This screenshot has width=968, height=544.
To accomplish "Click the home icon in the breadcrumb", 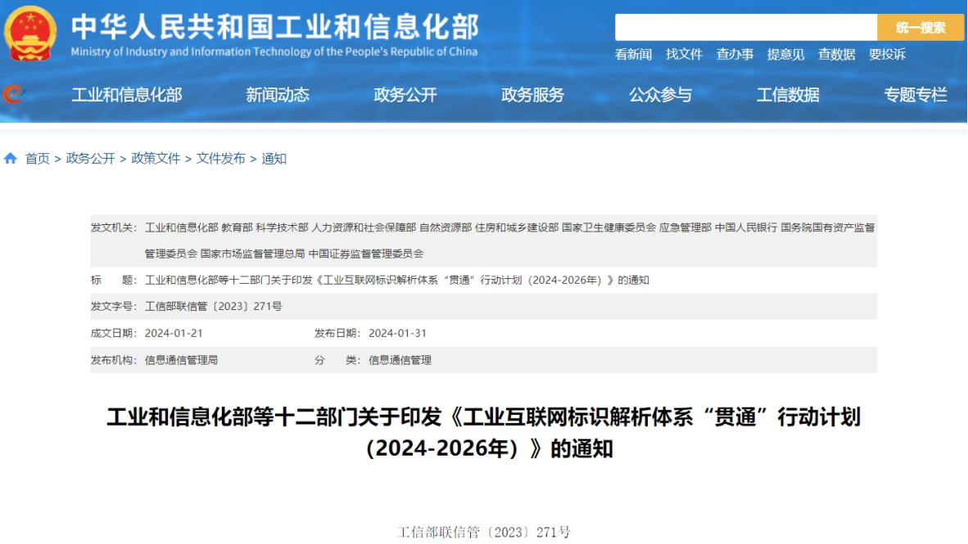I will click(11, 159).
